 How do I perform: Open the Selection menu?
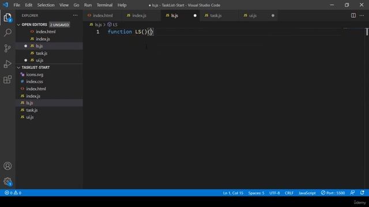(46, 5)
